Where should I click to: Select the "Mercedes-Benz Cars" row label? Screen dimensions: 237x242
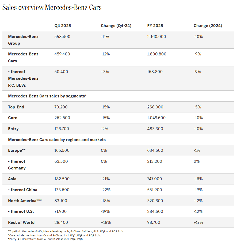point(23,57)
